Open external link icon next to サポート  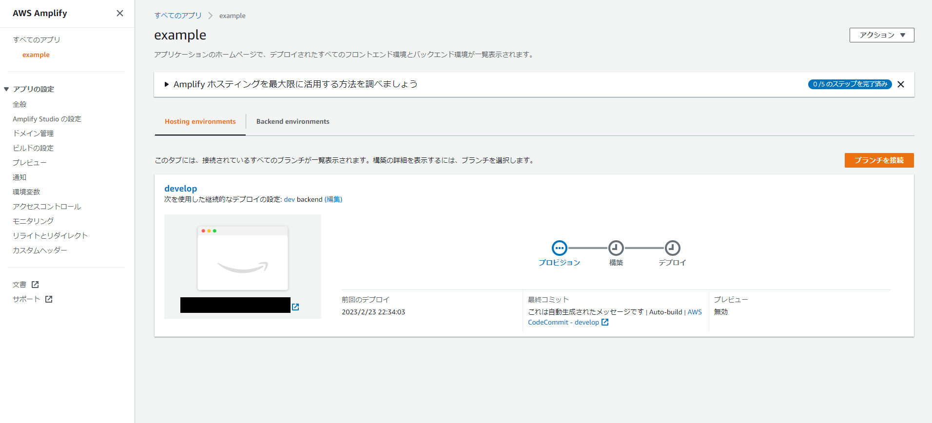49,299
